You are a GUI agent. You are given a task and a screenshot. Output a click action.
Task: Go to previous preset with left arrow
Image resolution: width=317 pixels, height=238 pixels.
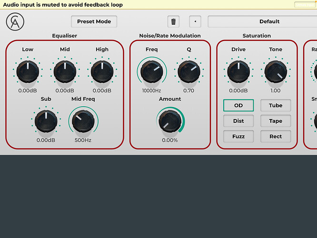195,21
